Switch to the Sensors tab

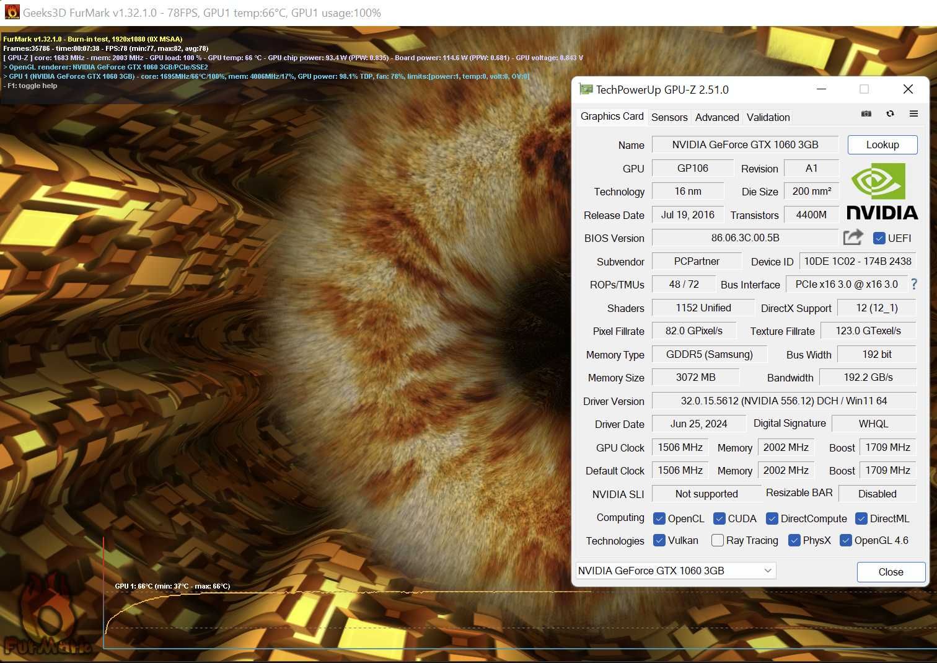click(669, 117)
